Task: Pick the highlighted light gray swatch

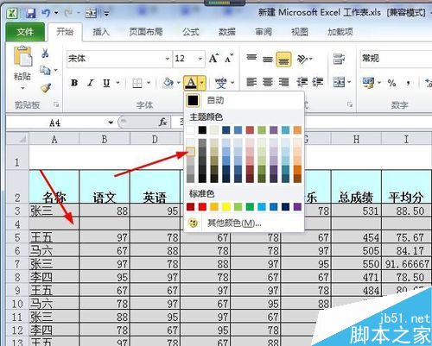Action: [x=190, y=152]
